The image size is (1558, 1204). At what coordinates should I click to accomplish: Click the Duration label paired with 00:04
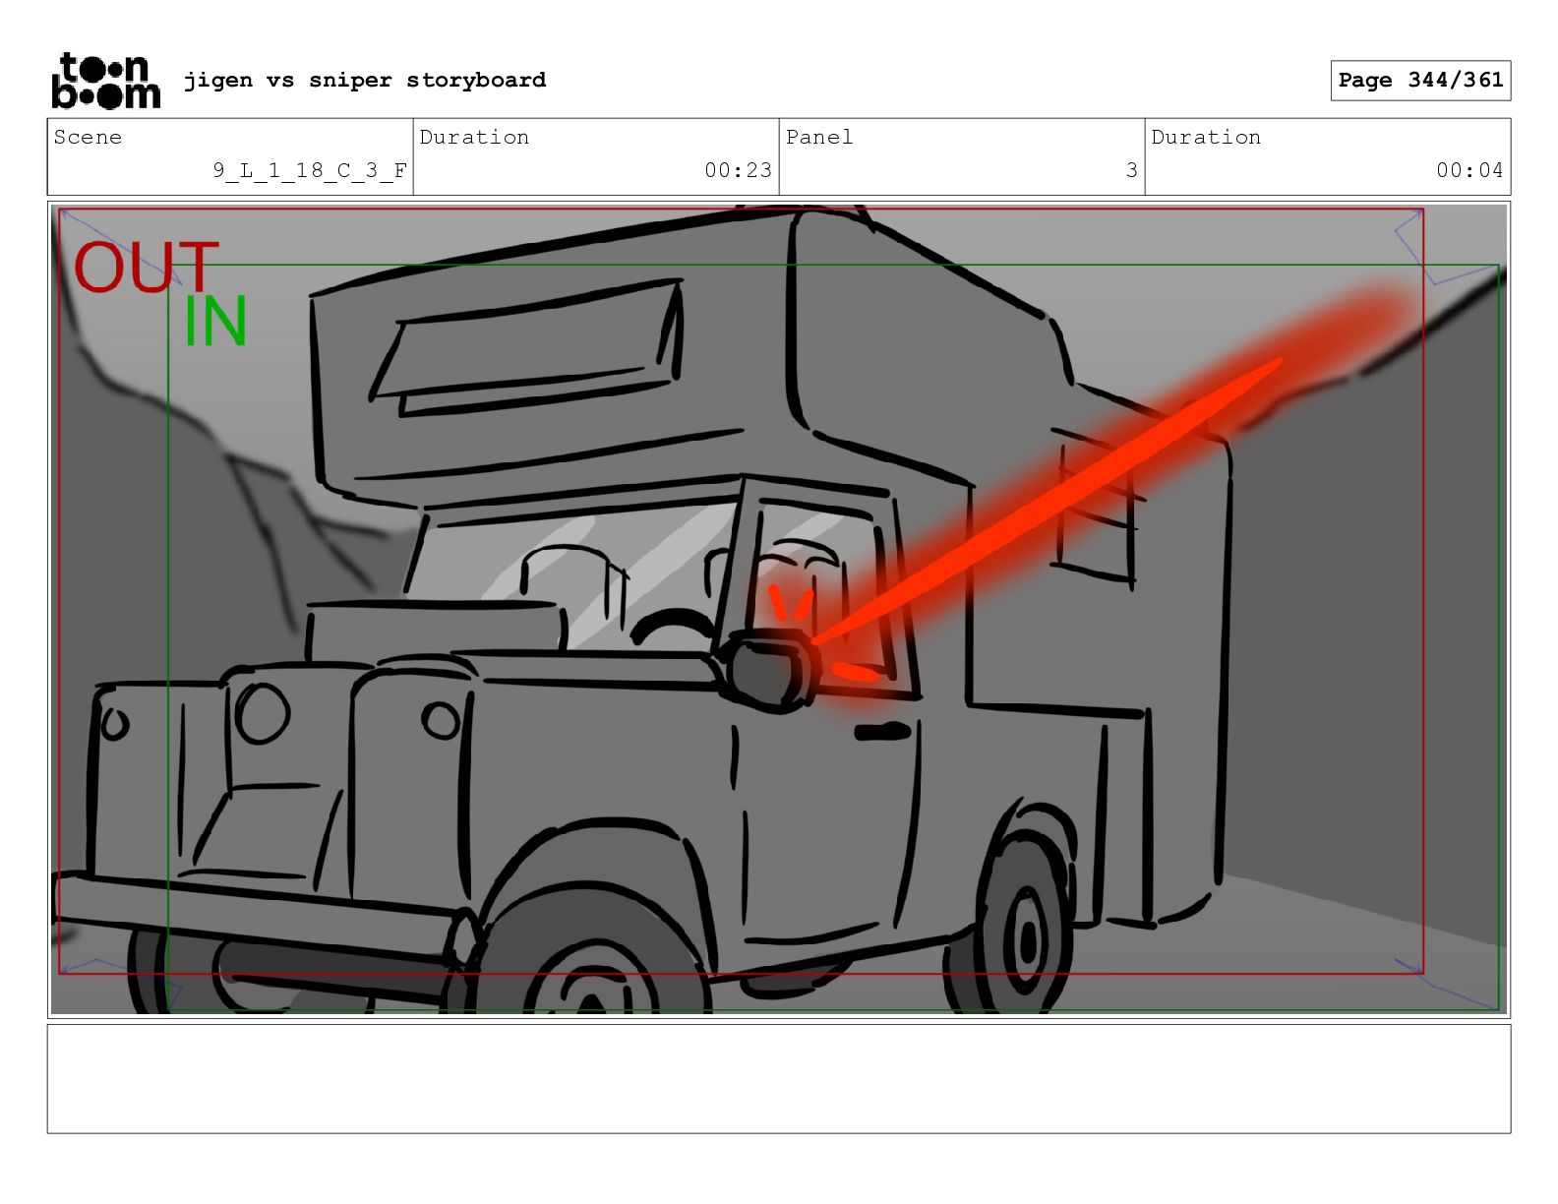(x=1206, y=137)
